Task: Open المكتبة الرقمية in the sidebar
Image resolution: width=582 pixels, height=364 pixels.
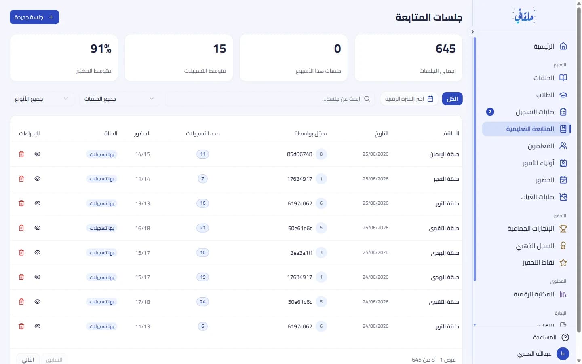Action: [526, 294]
